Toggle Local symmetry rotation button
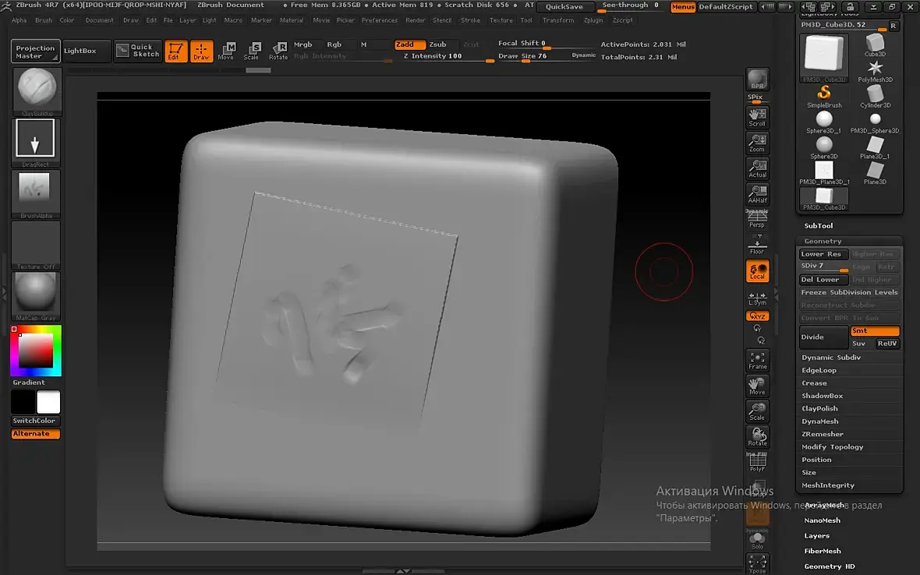Image resolution: width=920 pixels, height=575 pixels. click(758, 271)
